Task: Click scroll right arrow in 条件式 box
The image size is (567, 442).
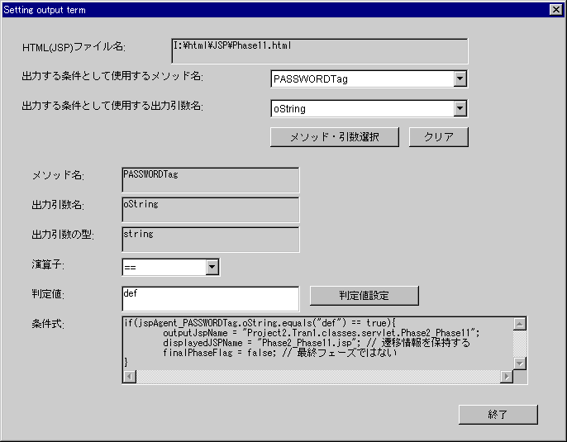Action: coord(507,377)
